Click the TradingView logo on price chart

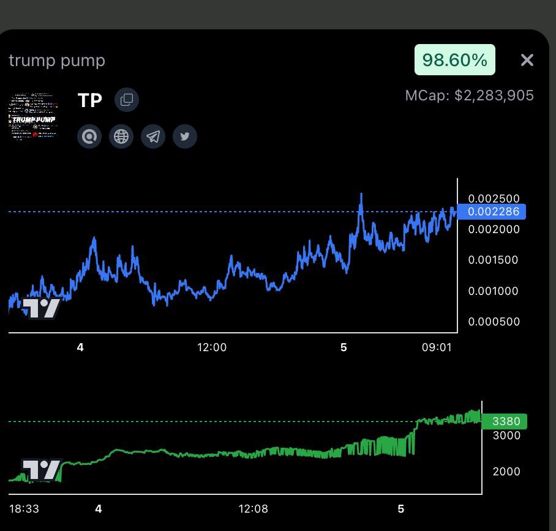click(x=41, y=308)
